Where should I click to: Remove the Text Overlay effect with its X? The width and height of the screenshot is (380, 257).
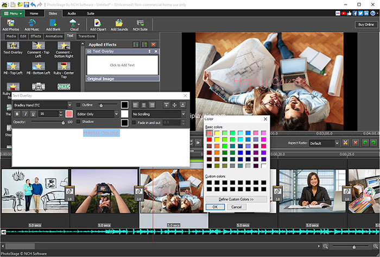click(156, 52)
